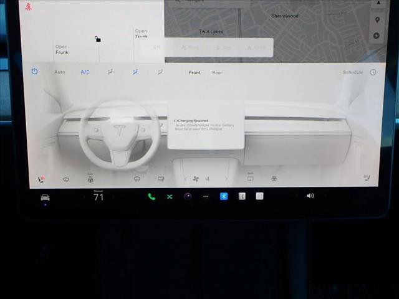This screenshot has height=299, width=399.
Task: Open the purple Camera app
Action: click(188, 196)
